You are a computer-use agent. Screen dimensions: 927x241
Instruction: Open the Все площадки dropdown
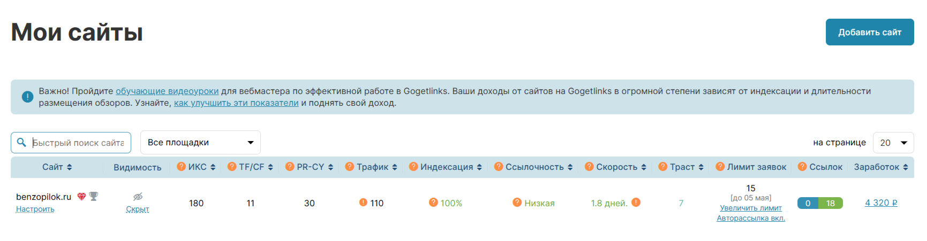[x=200, y=143]
